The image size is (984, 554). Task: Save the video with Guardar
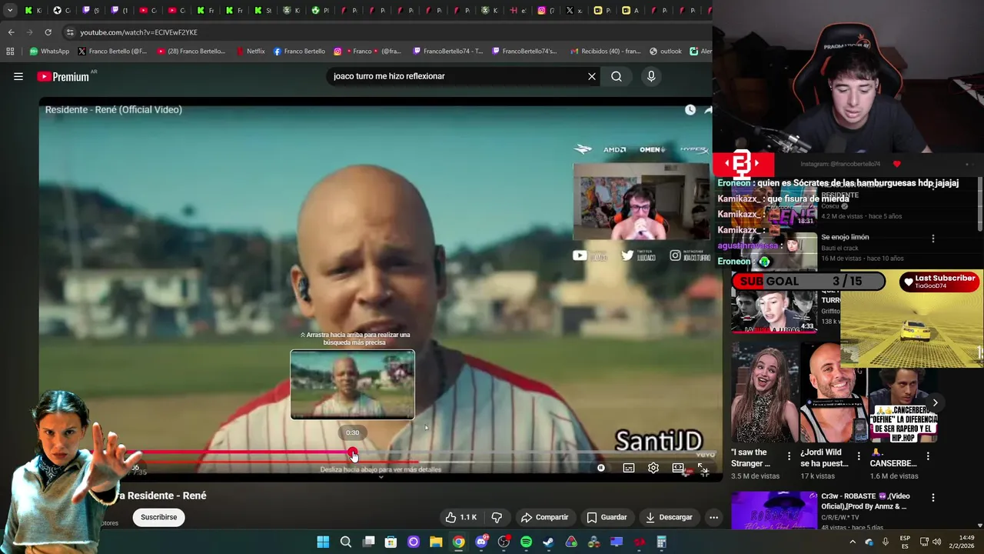click(x=607, y=517)
